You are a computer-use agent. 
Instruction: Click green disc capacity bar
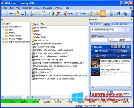click(20, 101)
